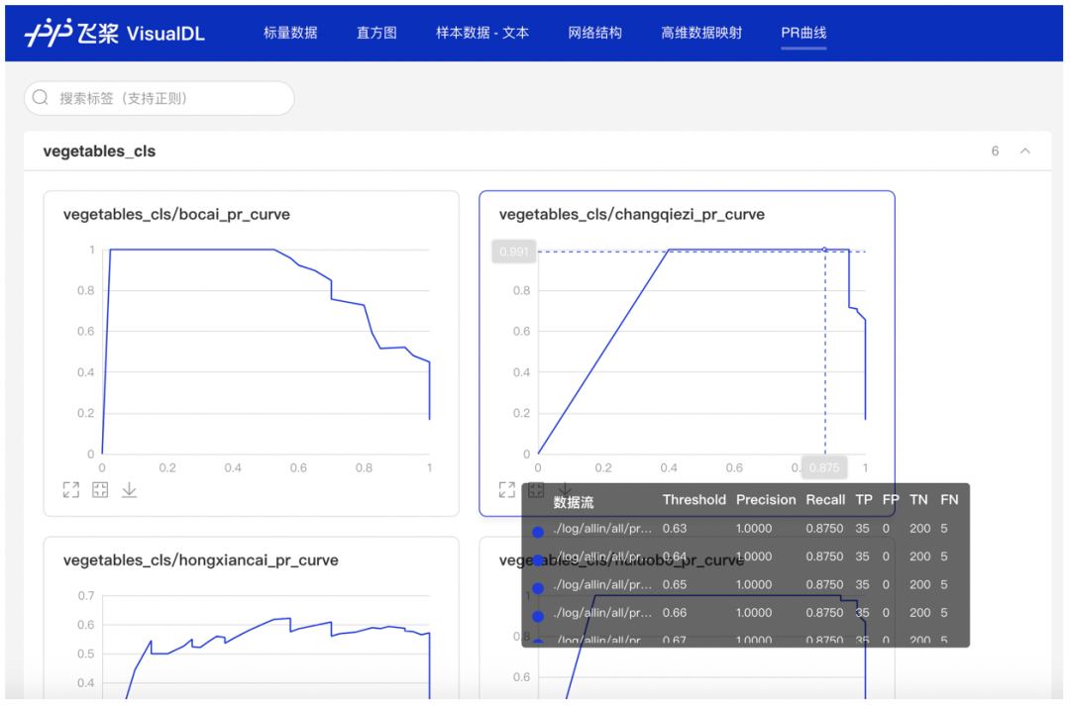Image resolution: width=1070 pixels, height=706 pixels.
Task: Download the bocai_pr_curve chart image
Action: 129,490
